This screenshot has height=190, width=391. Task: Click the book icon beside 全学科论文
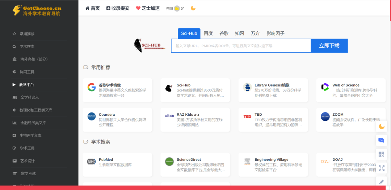15,97
